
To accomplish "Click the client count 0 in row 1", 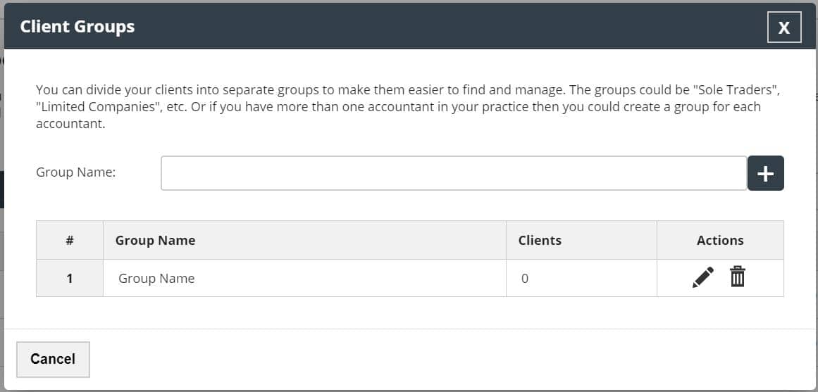I will pyautogui.click(x=525, y=278).
